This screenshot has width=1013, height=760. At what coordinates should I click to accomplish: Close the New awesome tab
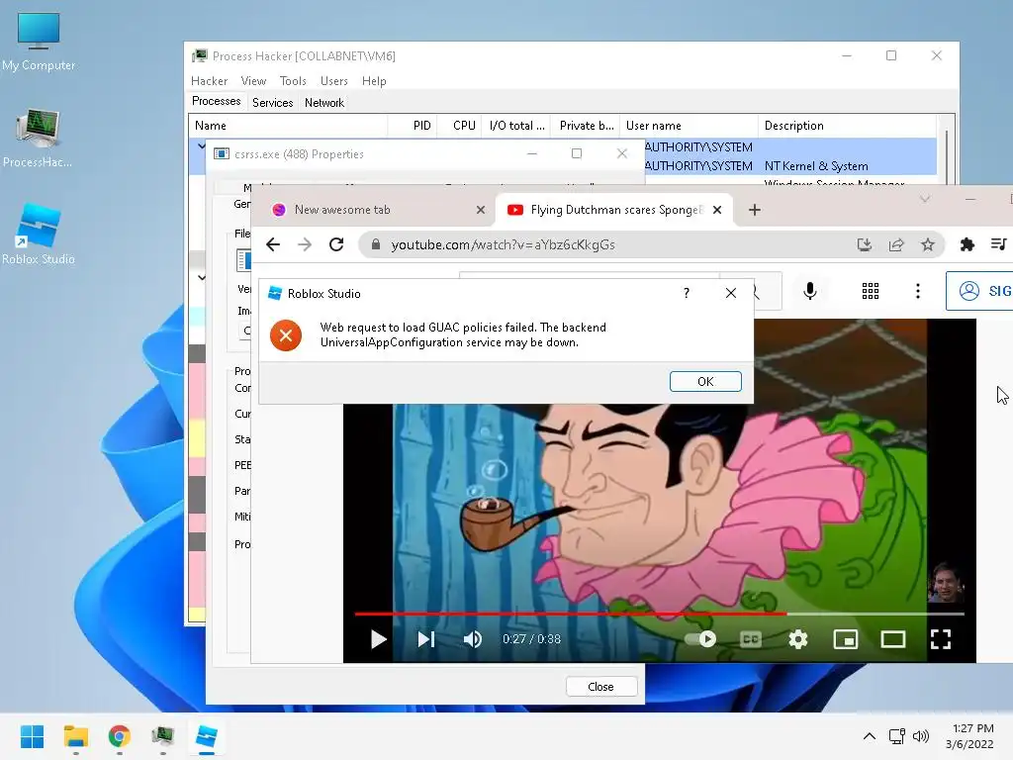pyautogui.click(x=480, y=210)
